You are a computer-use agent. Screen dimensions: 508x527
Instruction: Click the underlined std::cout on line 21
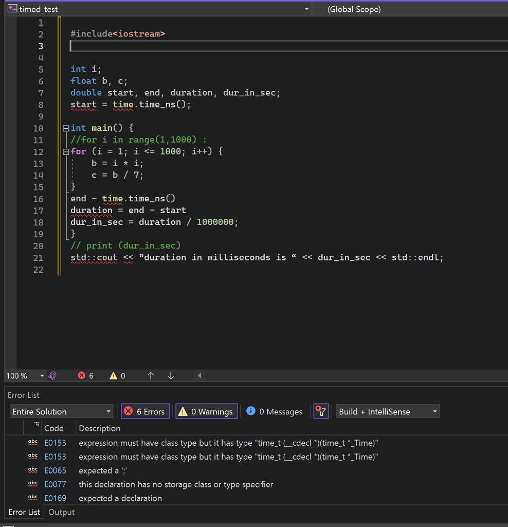point(94,257)
